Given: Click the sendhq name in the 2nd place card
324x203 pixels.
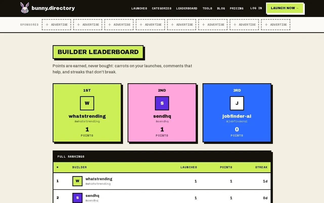Looking at the screenshot, I should [162, 116].
